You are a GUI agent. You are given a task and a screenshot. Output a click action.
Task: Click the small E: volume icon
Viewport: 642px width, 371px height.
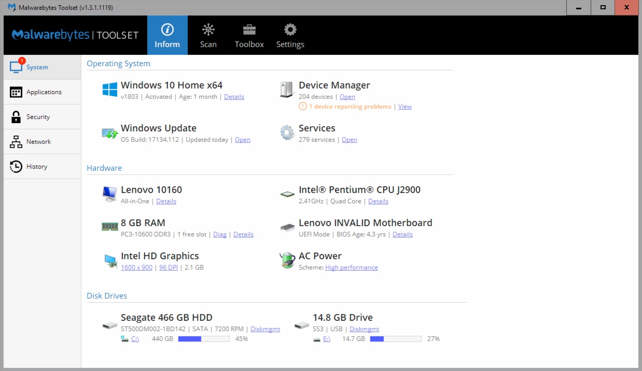pos(316,339)
